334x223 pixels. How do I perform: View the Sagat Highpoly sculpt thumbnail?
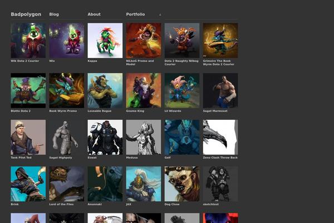tap(67, 137)
